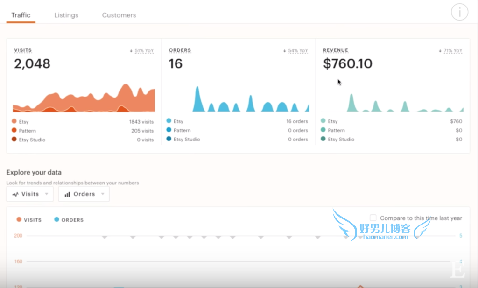Click the Etsy Studio dot in Revenue legend
Viewport: 478px width, 288px height.
click(x=323, y=139)
